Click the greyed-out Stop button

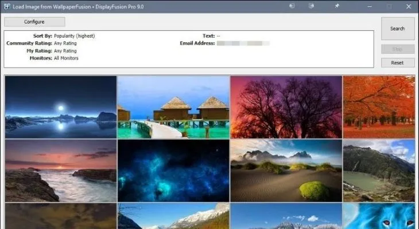click(x=398, y=49)
